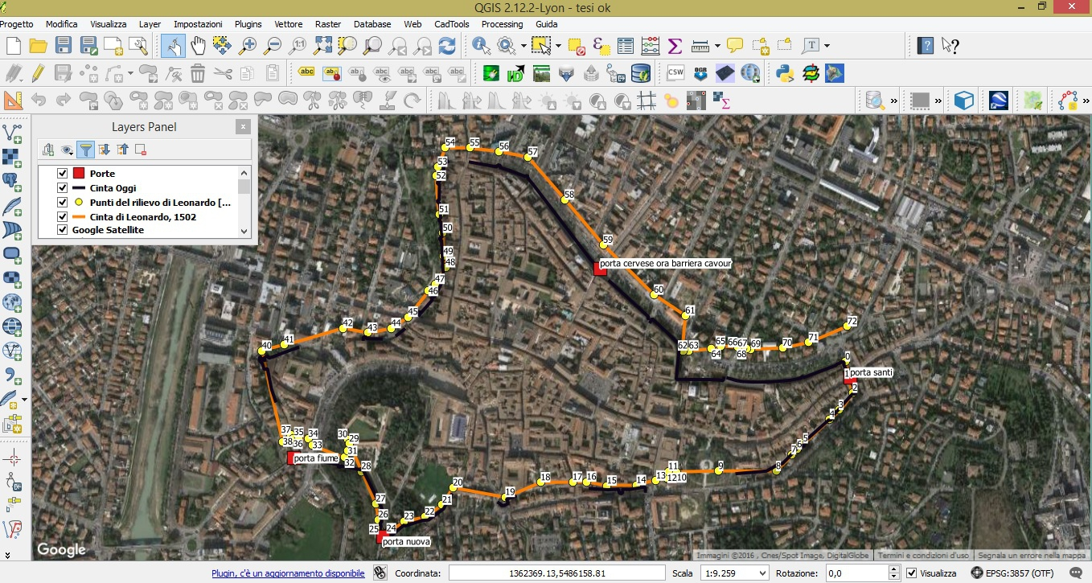Select the Pan Map hand tool
Image resolution: width=1092 pixels, height=583 pixels.
tap(198, 46)
